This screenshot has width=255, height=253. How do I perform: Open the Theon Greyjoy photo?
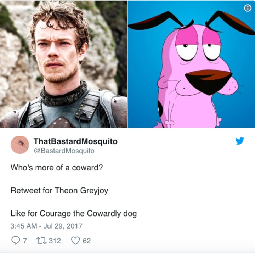[64, 64]
